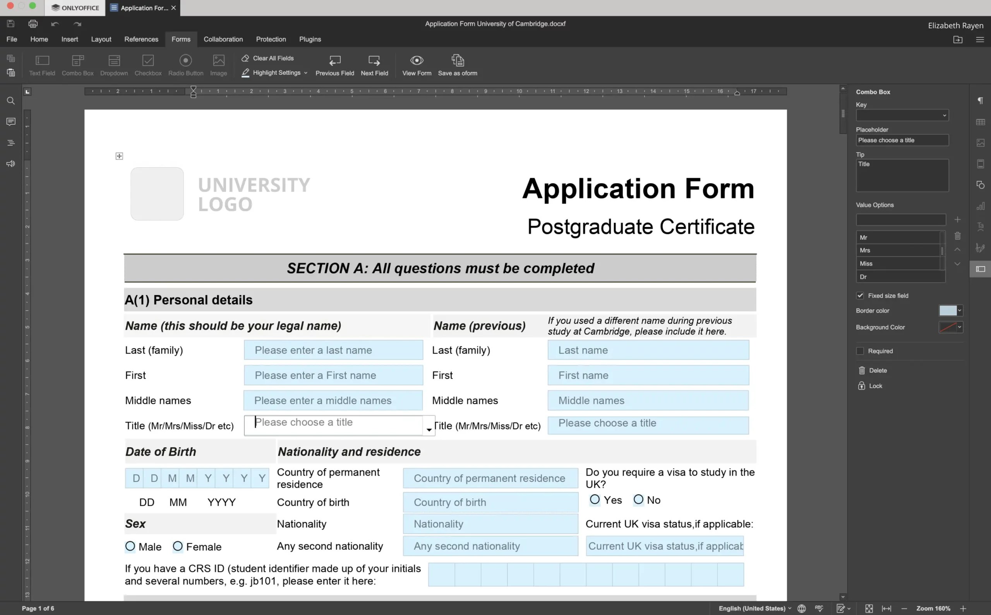Open the Collaboration tab
Screen dimensions: 991x615
click(x=223, y=39)
